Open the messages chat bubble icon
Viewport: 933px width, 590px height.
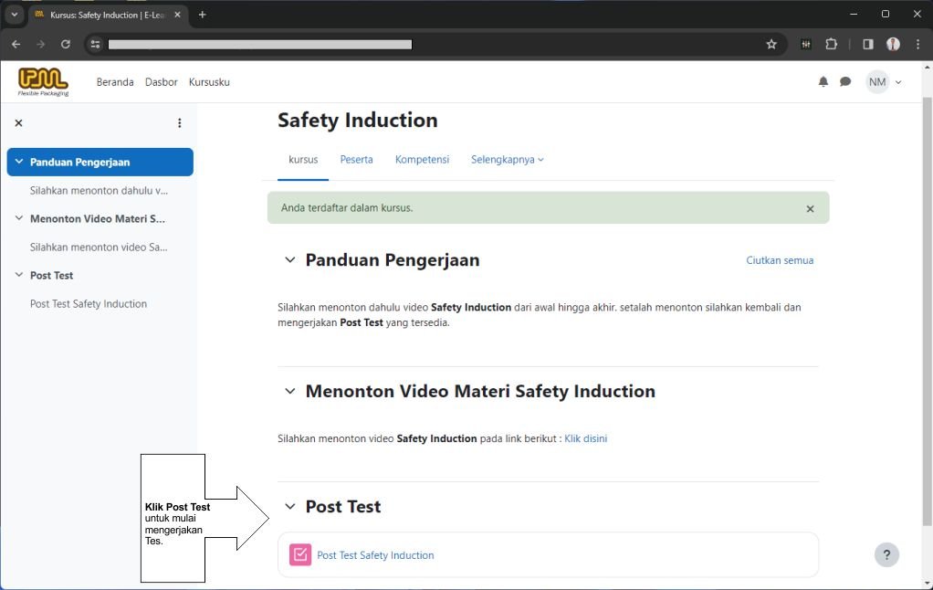(845, 82)
